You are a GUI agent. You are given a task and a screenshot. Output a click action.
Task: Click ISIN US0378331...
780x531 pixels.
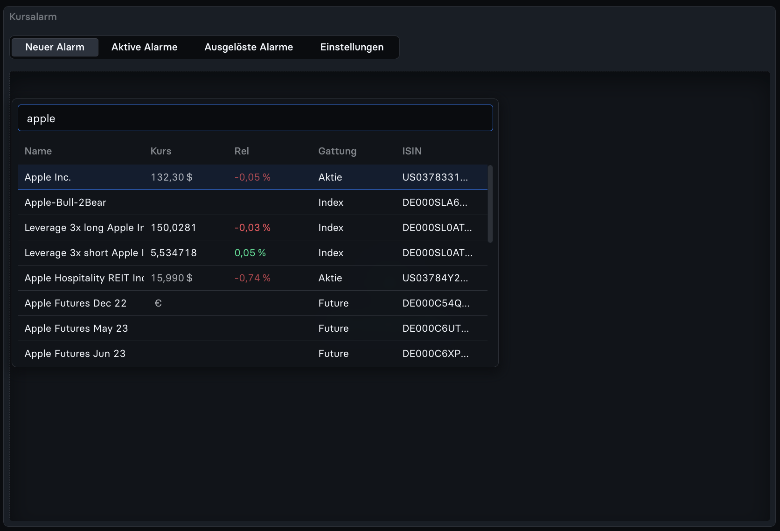(x=435, y=177)
